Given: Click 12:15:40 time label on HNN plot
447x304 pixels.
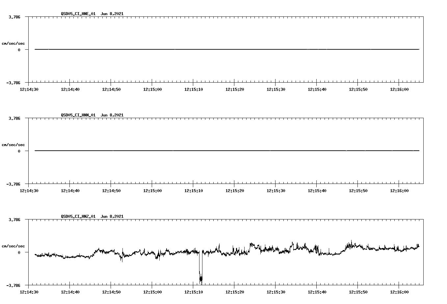Looking at the screenshot, I should point(317,191).
